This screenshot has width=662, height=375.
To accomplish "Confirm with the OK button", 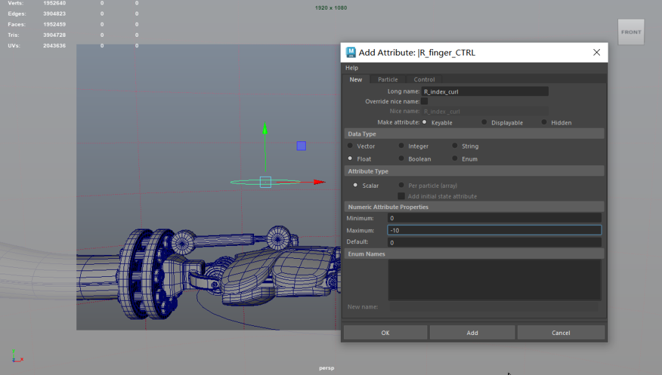I will [385, 332].
